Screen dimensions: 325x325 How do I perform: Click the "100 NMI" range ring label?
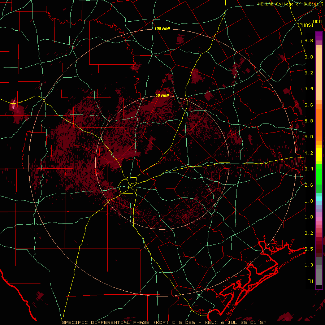coord(162,29)
